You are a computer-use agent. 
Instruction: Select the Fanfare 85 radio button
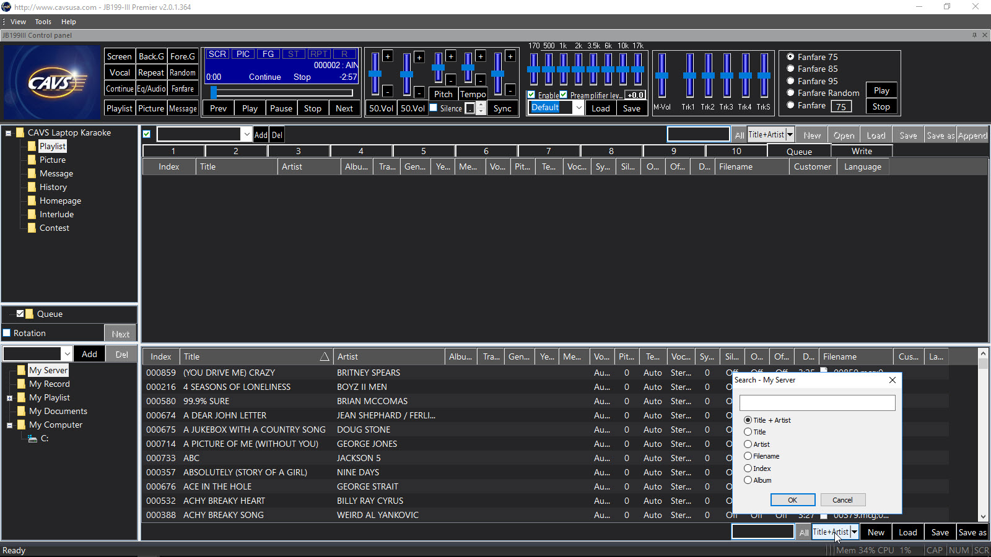[790, 69]
